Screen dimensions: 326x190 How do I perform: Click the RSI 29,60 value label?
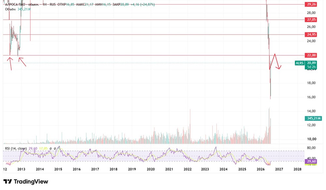(311, 162)
